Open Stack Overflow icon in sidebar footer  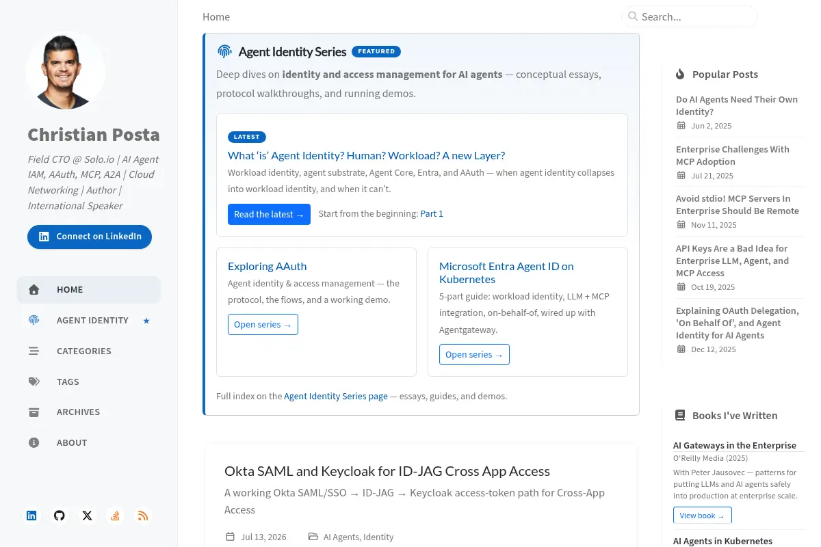115,516
